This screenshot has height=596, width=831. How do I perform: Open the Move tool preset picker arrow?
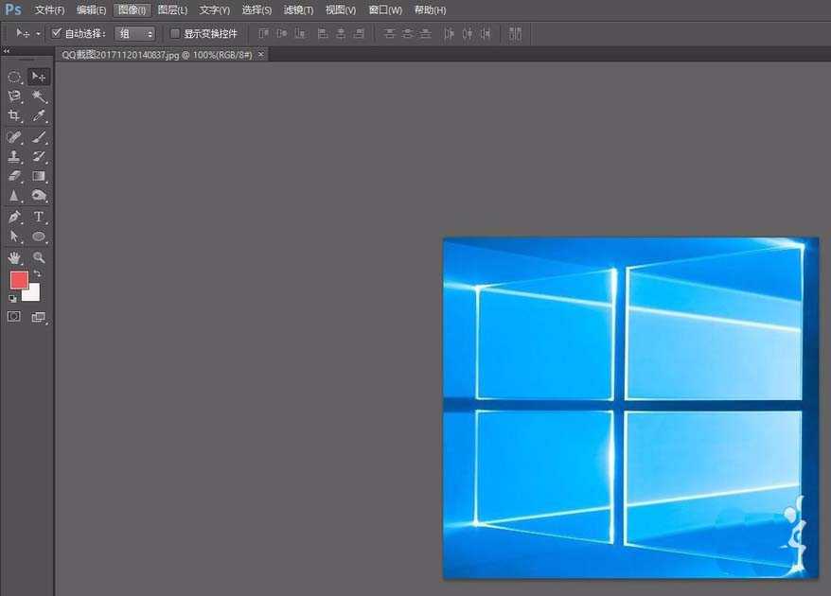pyautogui.click(x=38, y=33)
